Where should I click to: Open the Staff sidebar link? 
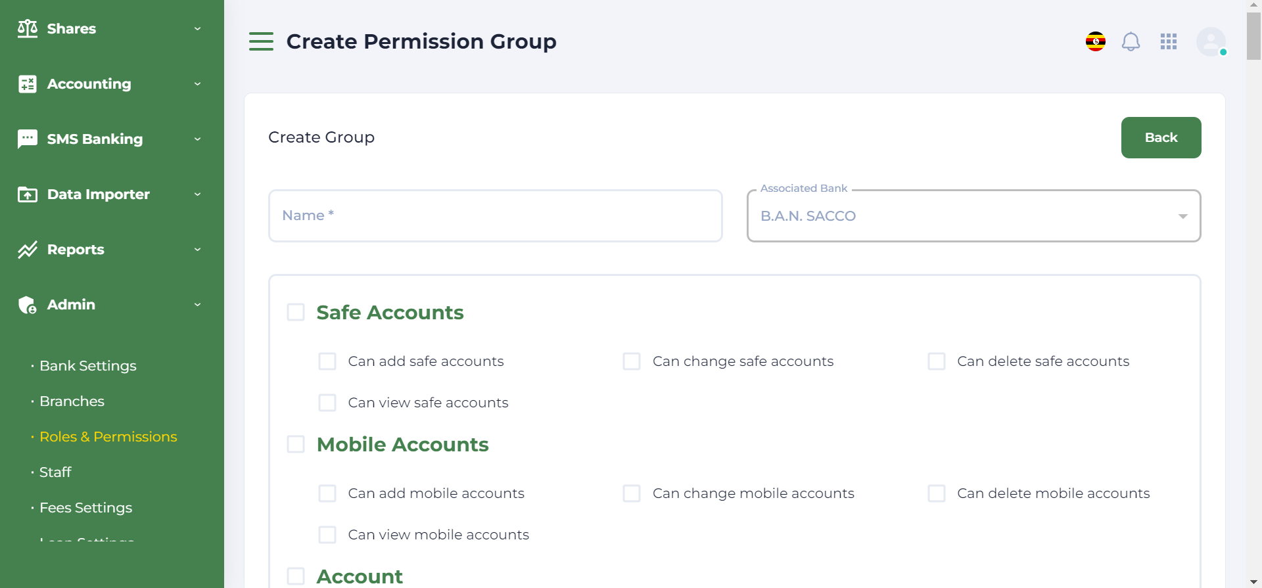click(55, 472)
